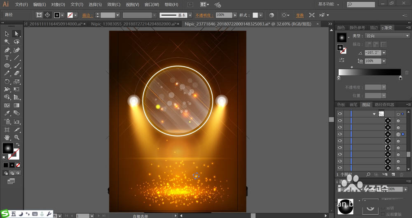Select the black right gradient stop
The image size is (412, 218).
[400, 78]
